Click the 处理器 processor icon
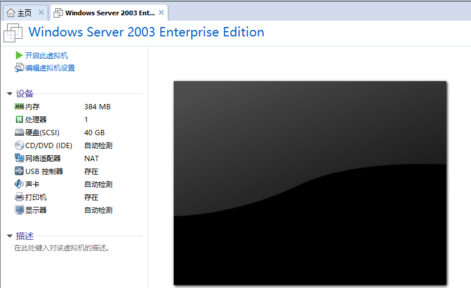 19,119
